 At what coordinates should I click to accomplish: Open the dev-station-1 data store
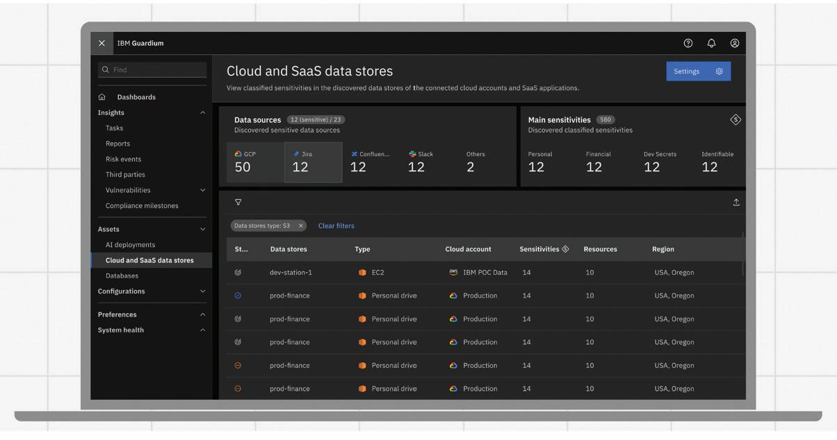coord(291,273)
